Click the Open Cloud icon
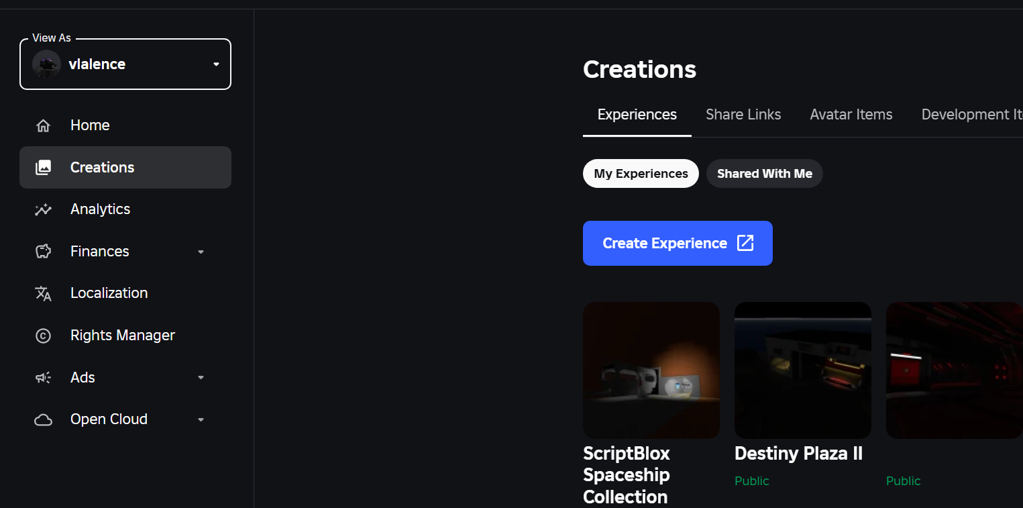 tap(43, 419)
